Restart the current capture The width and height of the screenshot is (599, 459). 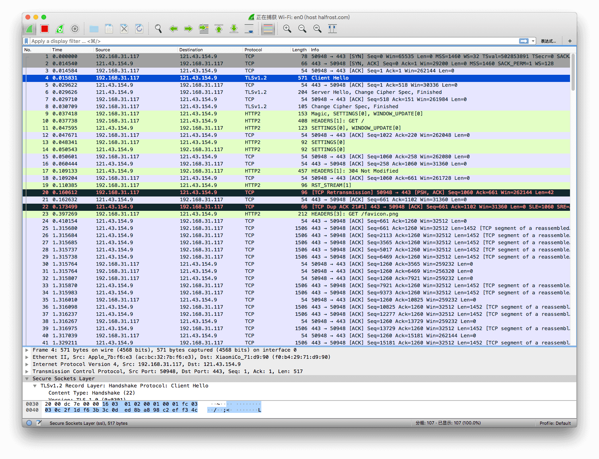point(60,29)
